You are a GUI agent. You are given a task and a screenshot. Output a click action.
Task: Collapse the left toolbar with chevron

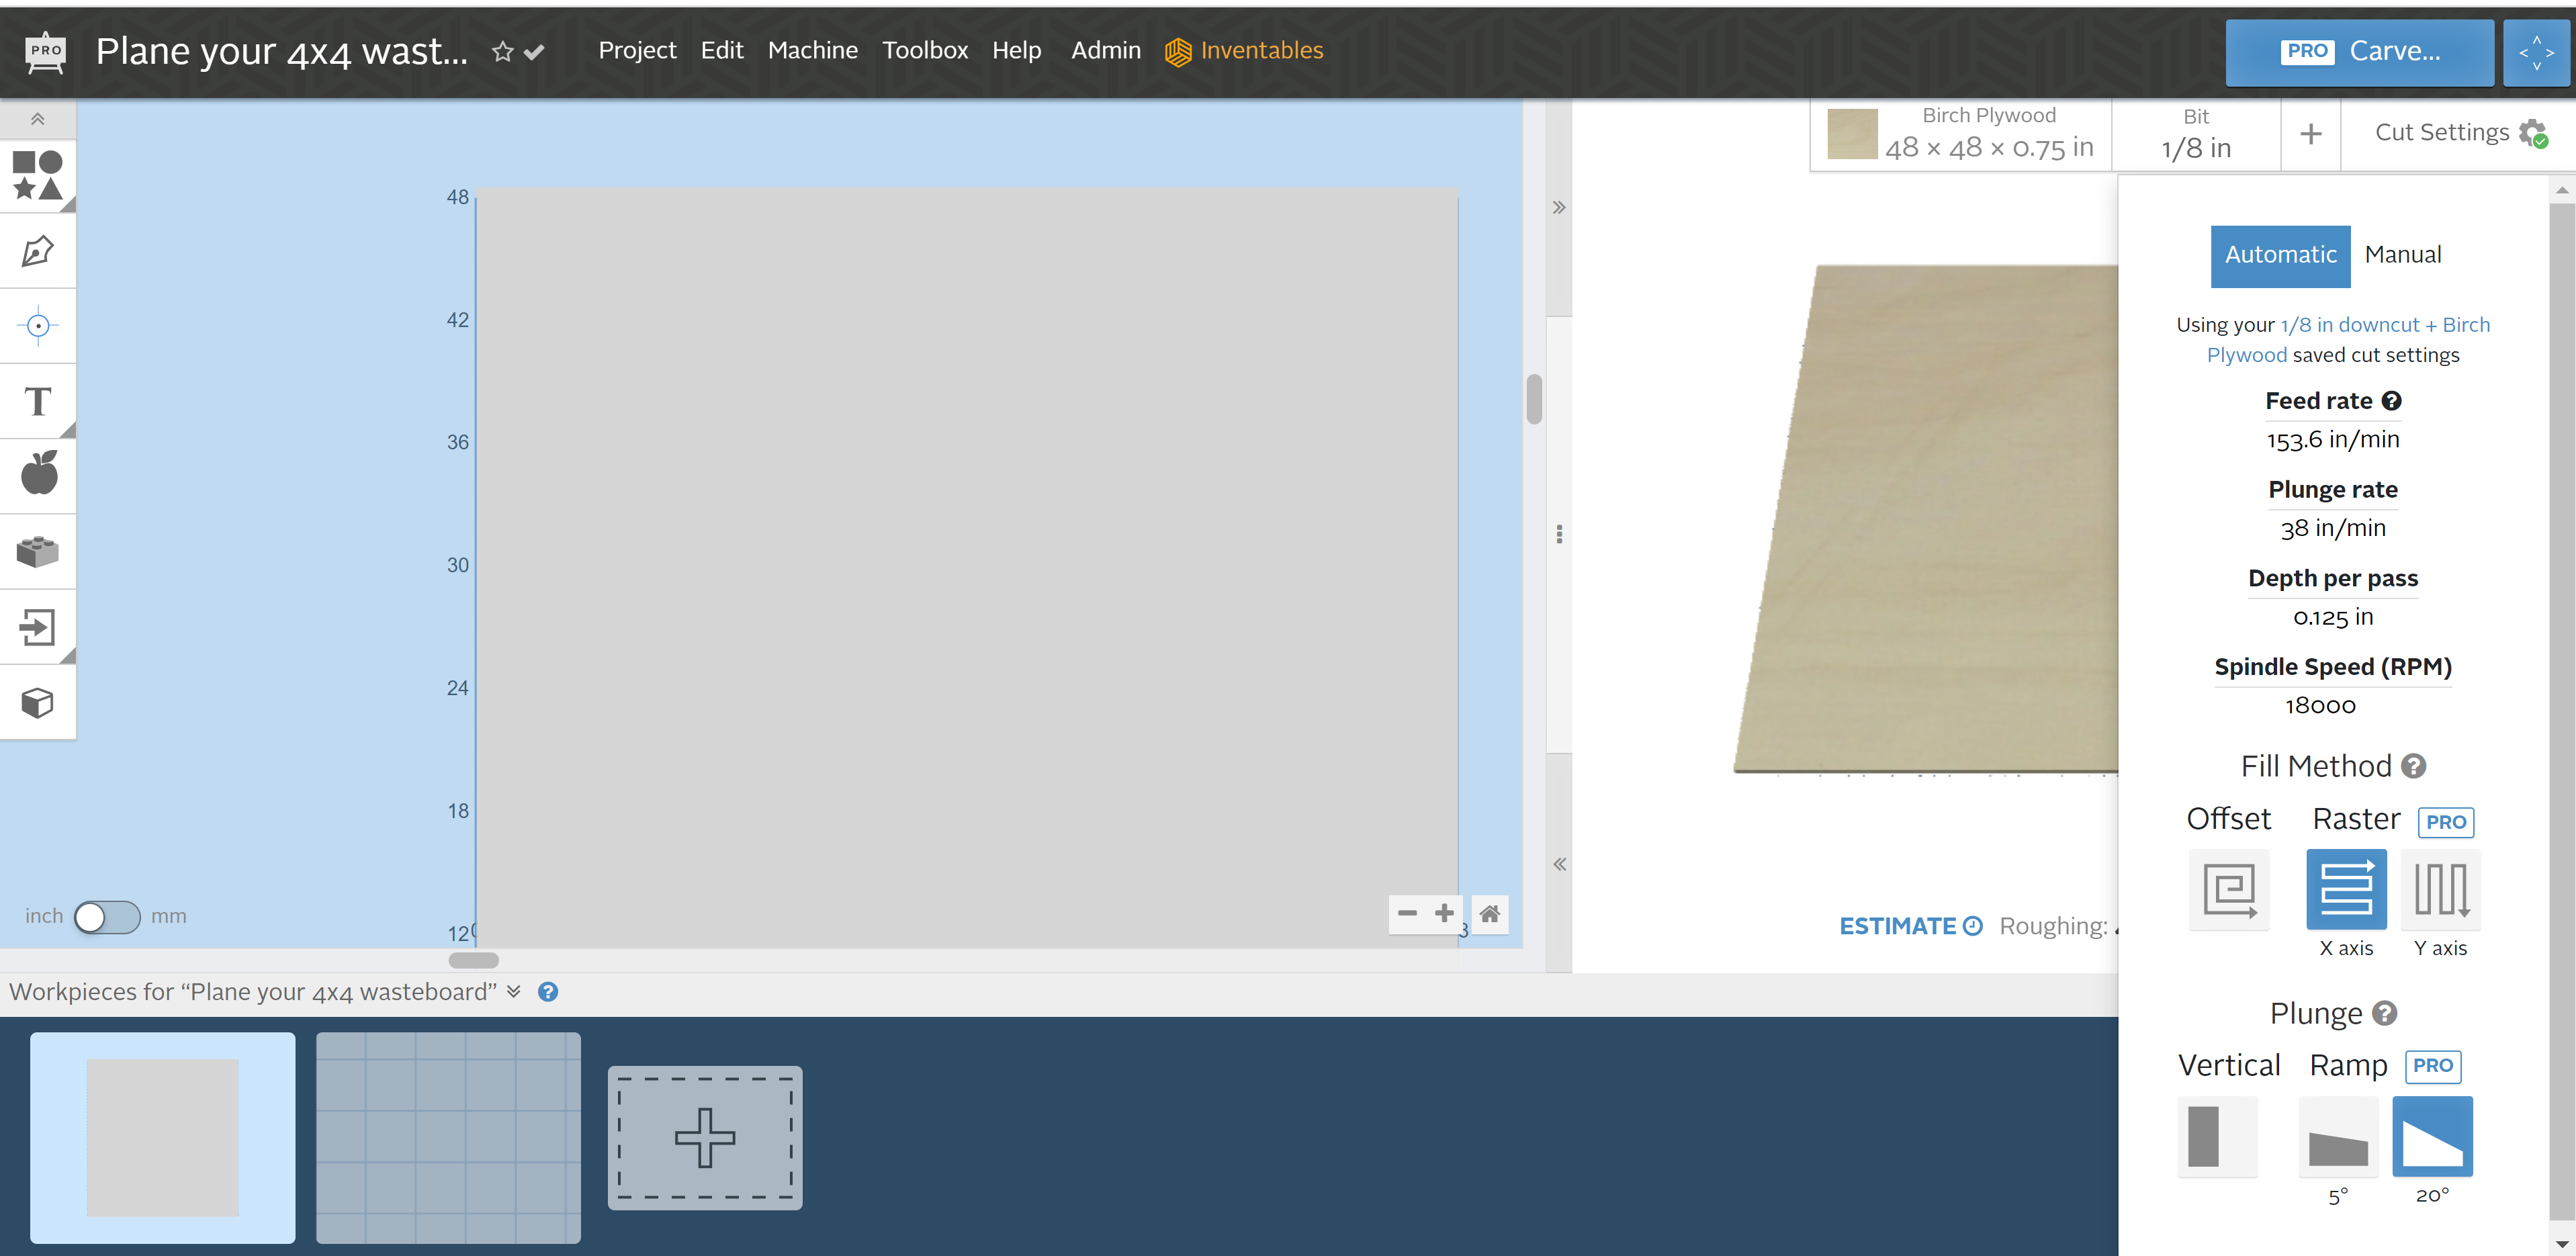click(x=37, y=119)
